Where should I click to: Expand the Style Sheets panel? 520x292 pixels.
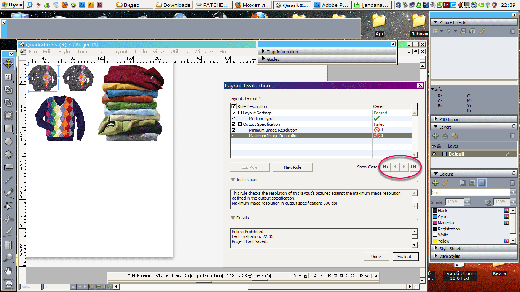(x=435, y=248)
